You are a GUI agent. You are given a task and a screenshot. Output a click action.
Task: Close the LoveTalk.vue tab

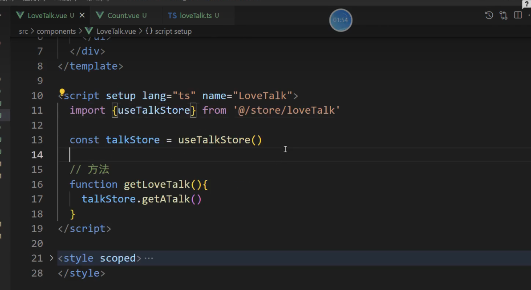pos(82,15)
